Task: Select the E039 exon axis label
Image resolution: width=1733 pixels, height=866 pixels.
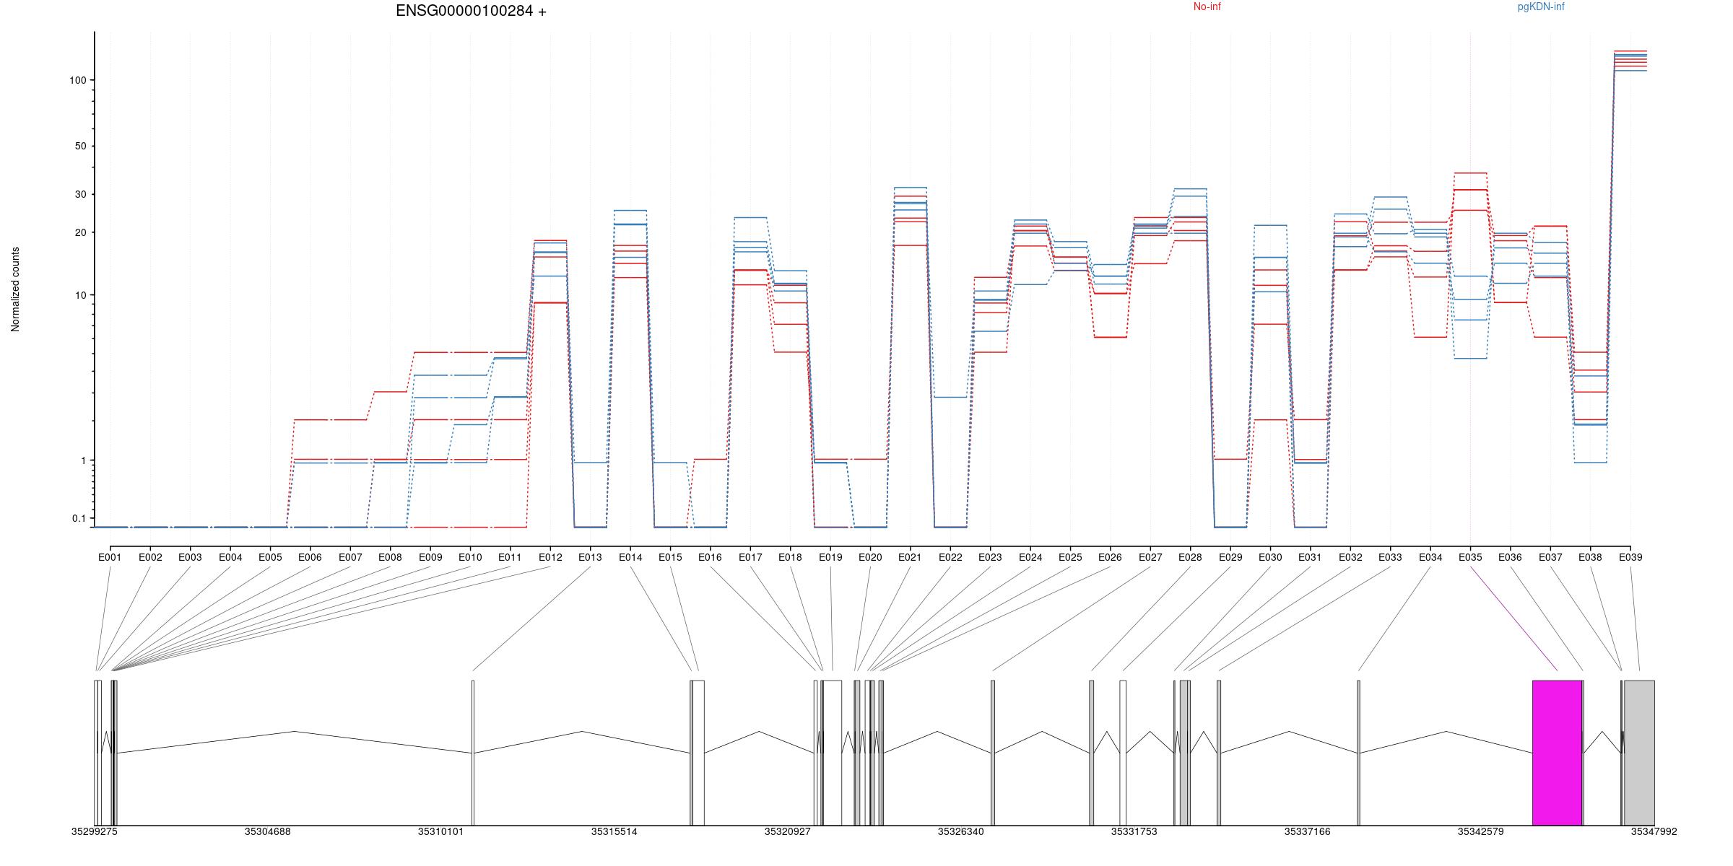Action: [x=1630, y=557]
